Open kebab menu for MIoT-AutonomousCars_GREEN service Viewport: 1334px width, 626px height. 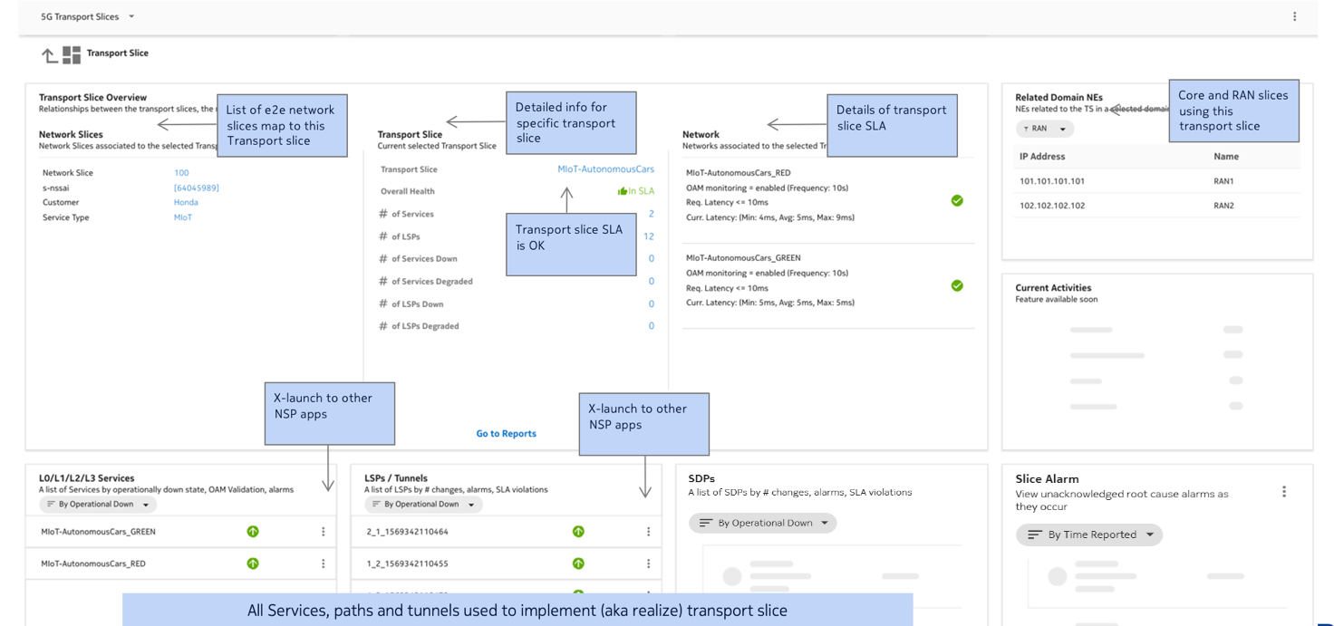point(324,532)
